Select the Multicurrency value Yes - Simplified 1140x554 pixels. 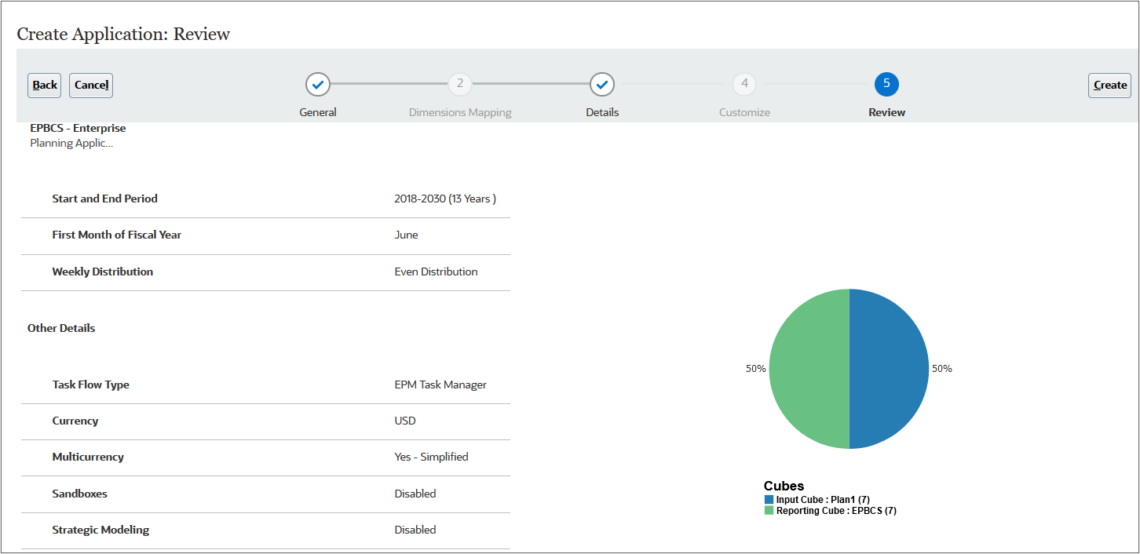pos(431,456)
